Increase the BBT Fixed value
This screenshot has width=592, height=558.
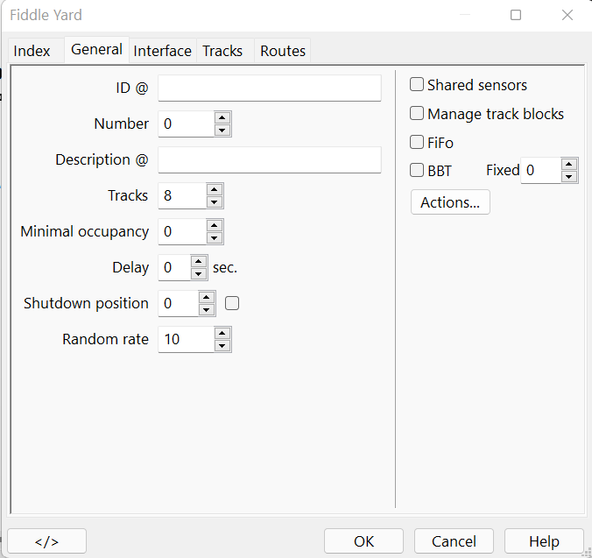click(x=569, y=165)
